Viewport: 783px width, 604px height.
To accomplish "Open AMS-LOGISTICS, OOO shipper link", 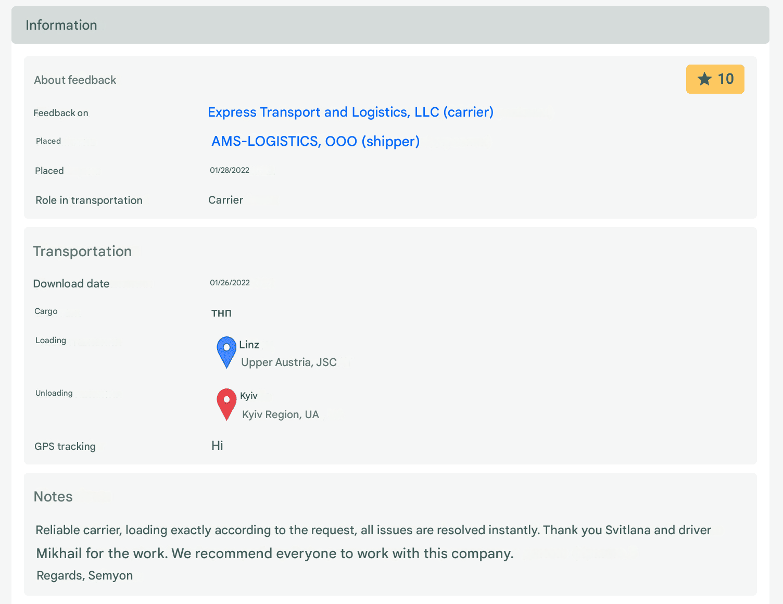I will [x=315, y=142].
